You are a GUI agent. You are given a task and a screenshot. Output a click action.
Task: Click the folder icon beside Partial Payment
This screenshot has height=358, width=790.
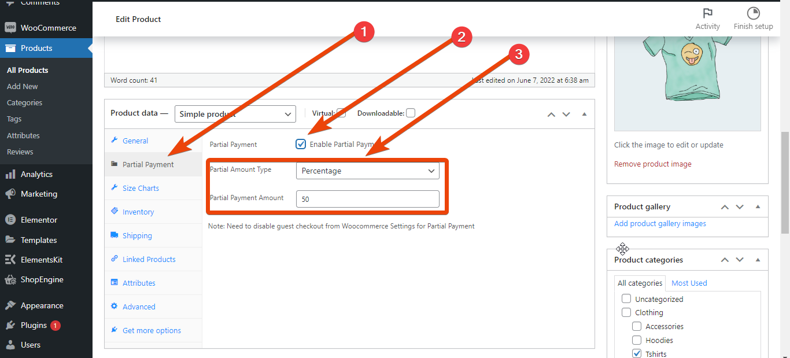point(115,164)
